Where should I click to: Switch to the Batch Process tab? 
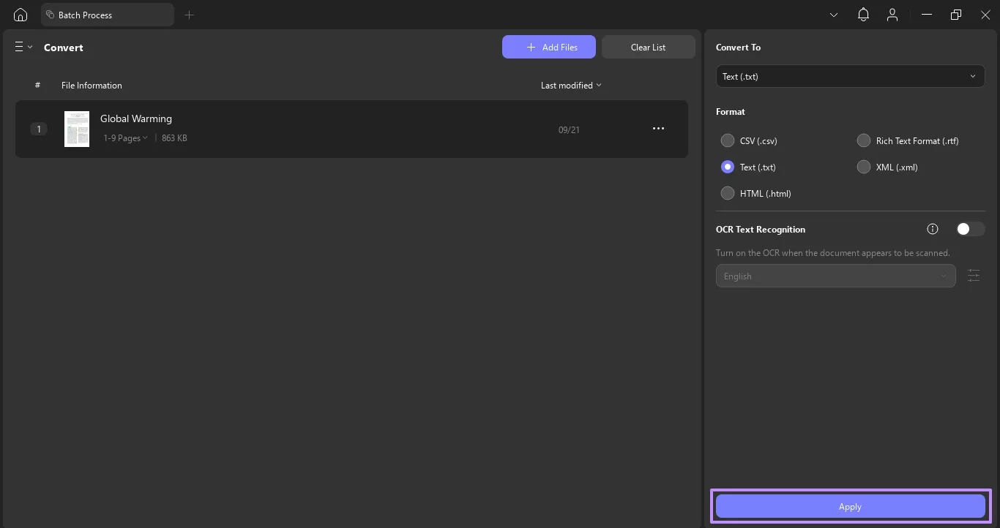coord(108,15)
